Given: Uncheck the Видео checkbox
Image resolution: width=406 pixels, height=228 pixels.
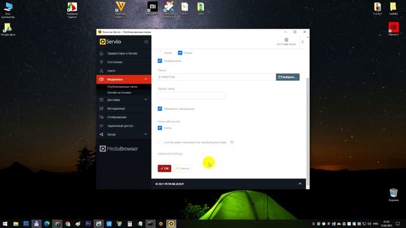Looking at the screenshot, I should pos(180,53).
